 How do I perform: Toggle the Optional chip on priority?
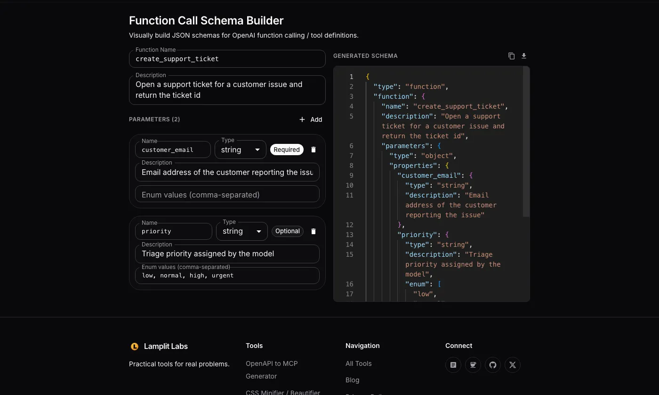point(288,231)
